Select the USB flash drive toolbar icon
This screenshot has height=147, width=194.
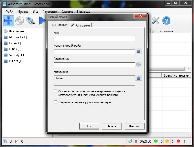[30, 21]
